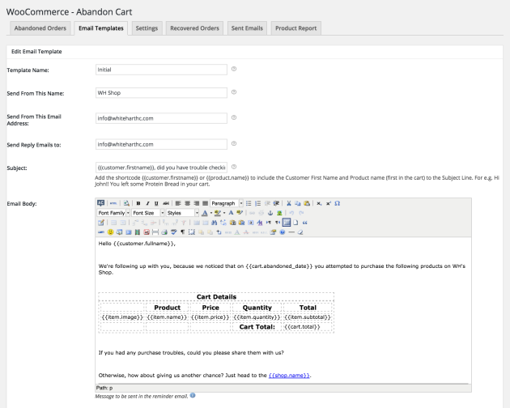The width and height of the screenshot is (510, 408).
Task: Create a new document with the blank page icon
Action: click(x=295, y=223)
